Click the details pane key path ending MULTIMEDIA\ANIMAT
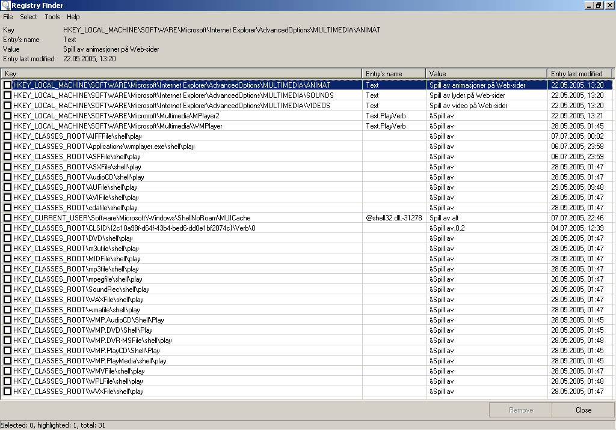616x430 pixels. click(x=221, y=30)
